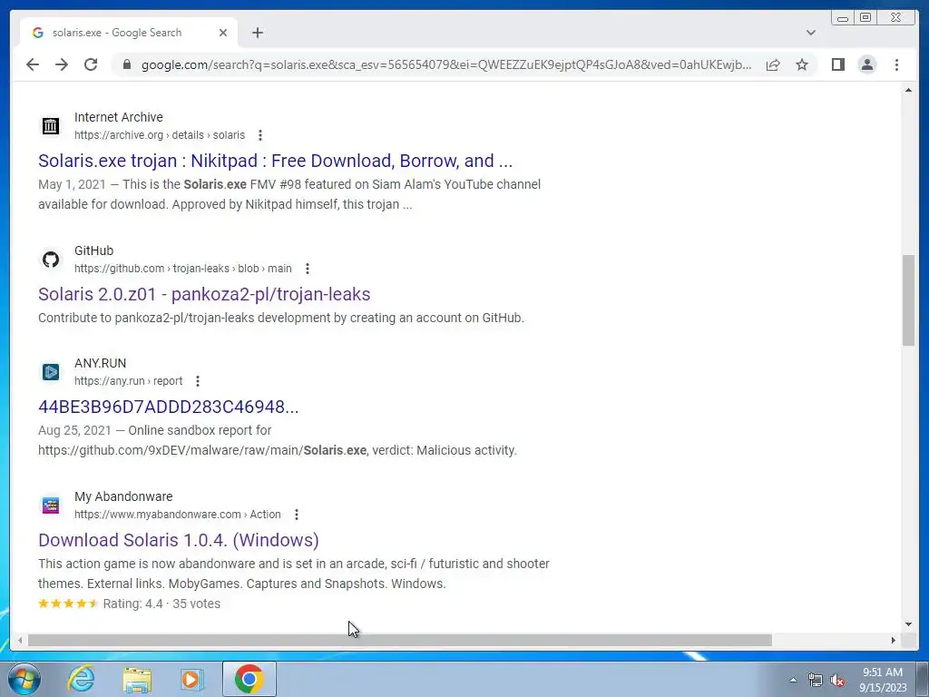Open the Windows Start menu
The width and height of the screenshot is (929, 697).
[24, 679]
